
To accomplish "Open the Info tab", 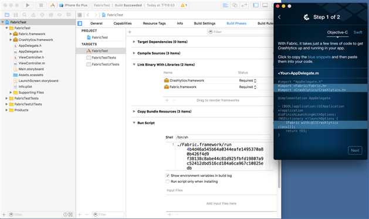I will [180, 23].
